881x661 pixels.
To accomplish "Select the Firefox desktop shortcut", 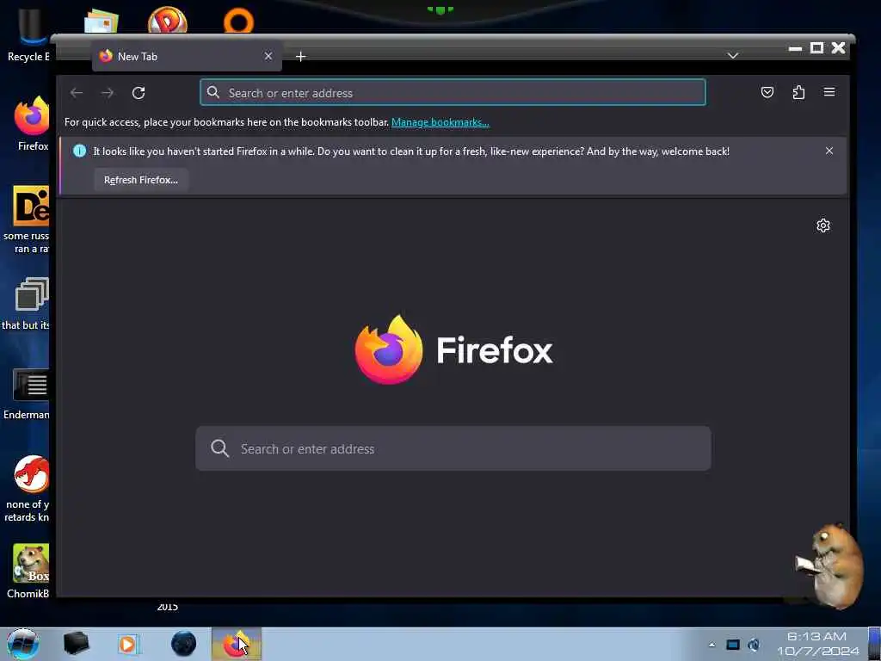I will 32,124.
